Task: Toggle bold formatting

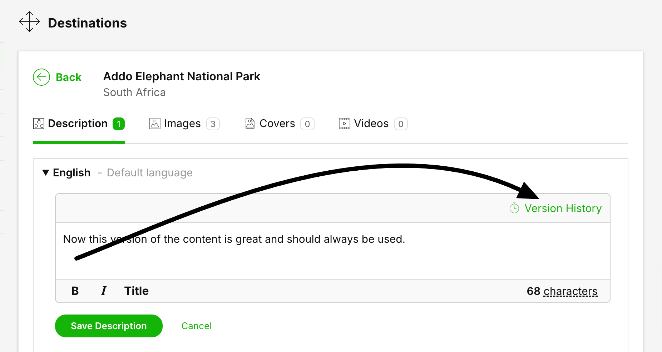Action: pos(75,291)
